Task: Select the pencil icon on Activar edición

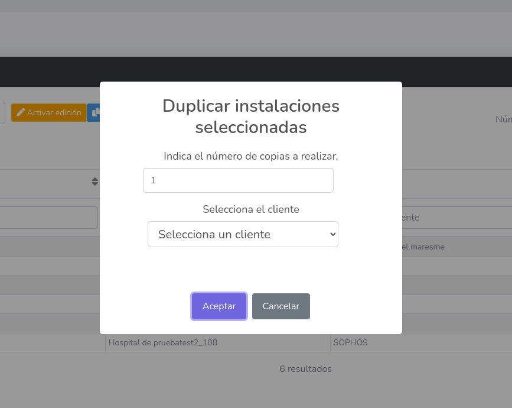Action: [x=22, y=112]
